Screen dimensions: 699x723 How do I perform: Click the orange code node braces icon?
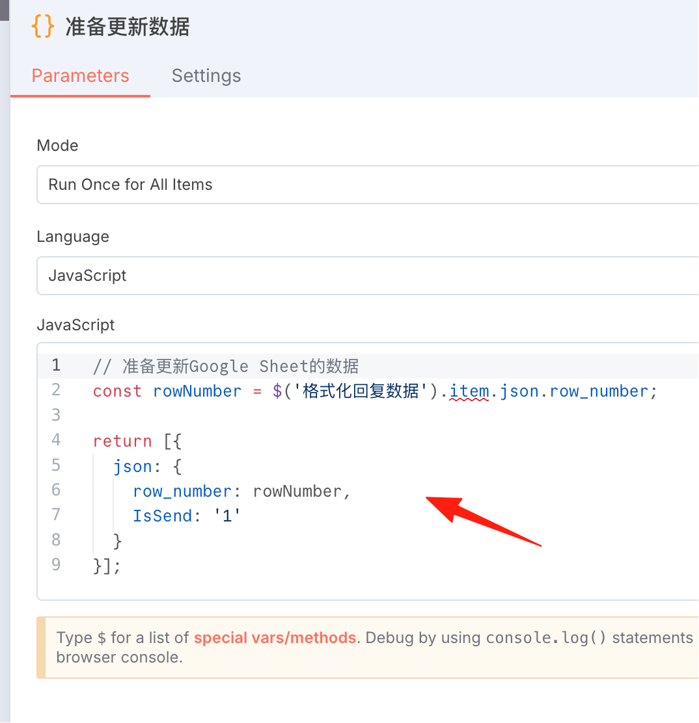coord(43,26)
